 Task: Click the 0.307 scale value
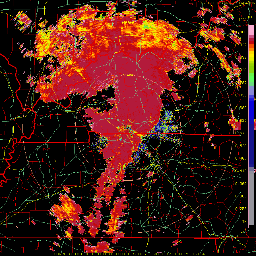pyautogui.click(x=241, y=196)
